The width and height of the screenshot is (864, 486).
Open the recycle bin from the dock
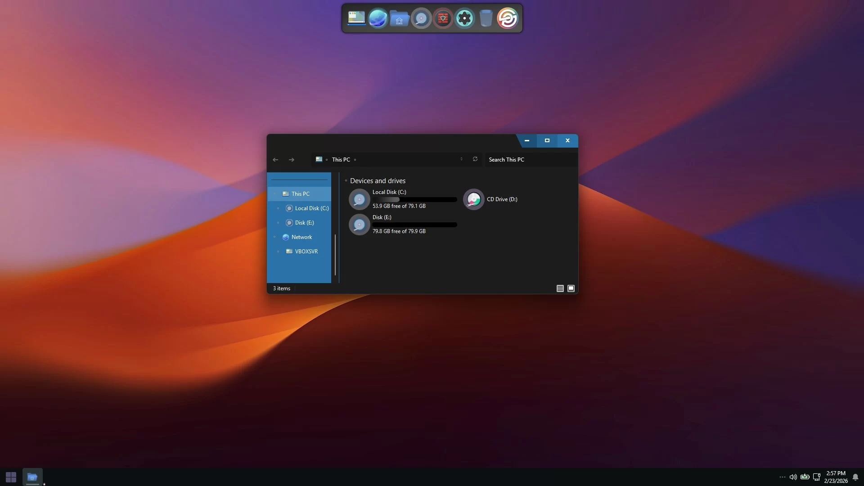486,18
